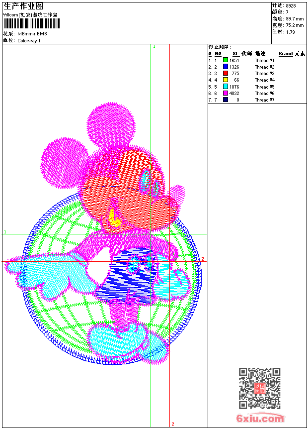This screenshot has height=428, width=308.
Task: Click the scale value '1.79'
Action: coord(290,32)
